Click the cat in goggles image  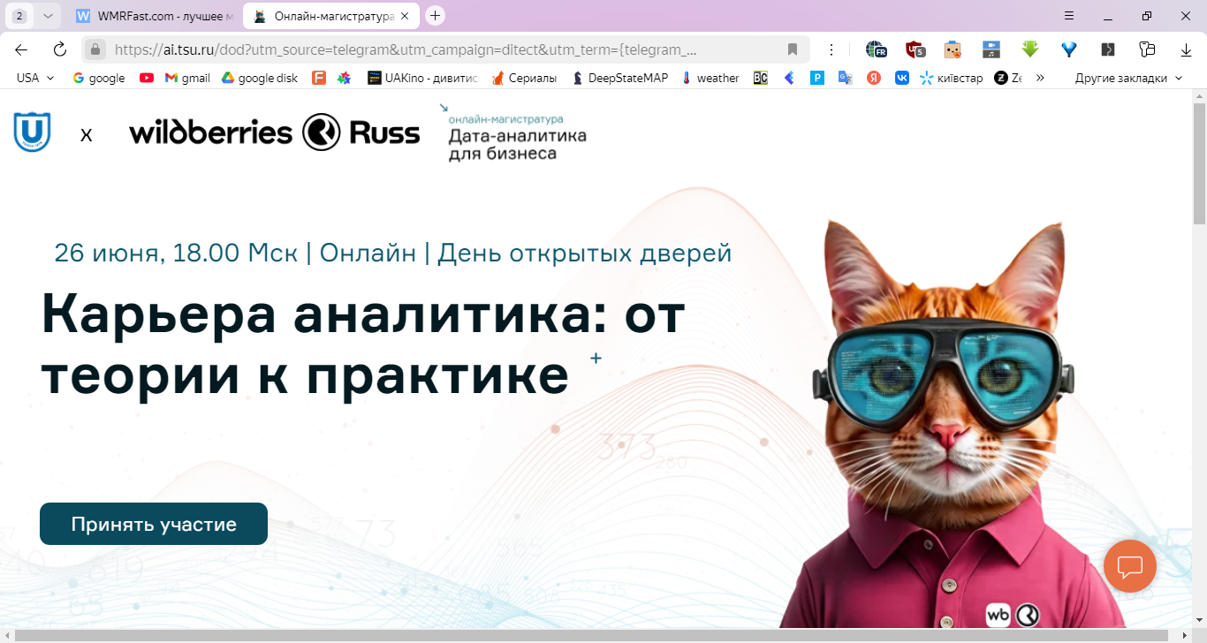coord(950,424)
